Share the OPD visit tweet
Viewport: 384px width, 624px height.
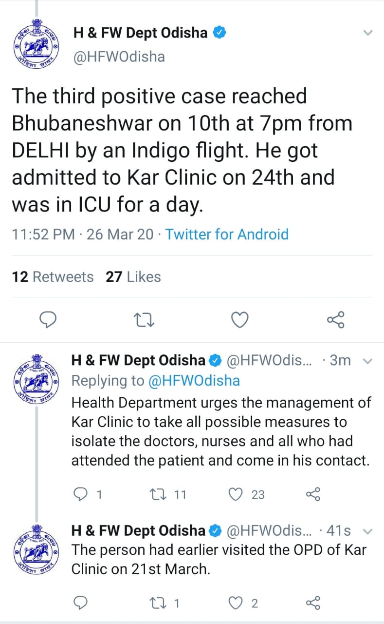tap(313, 603)
